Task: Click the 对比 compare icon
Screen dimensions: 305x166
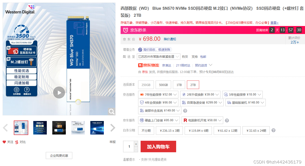Action: tap(17, 142)
